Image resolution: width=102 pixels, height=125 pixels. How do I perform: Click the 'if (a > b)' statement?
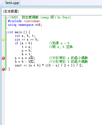pos(24,43)
